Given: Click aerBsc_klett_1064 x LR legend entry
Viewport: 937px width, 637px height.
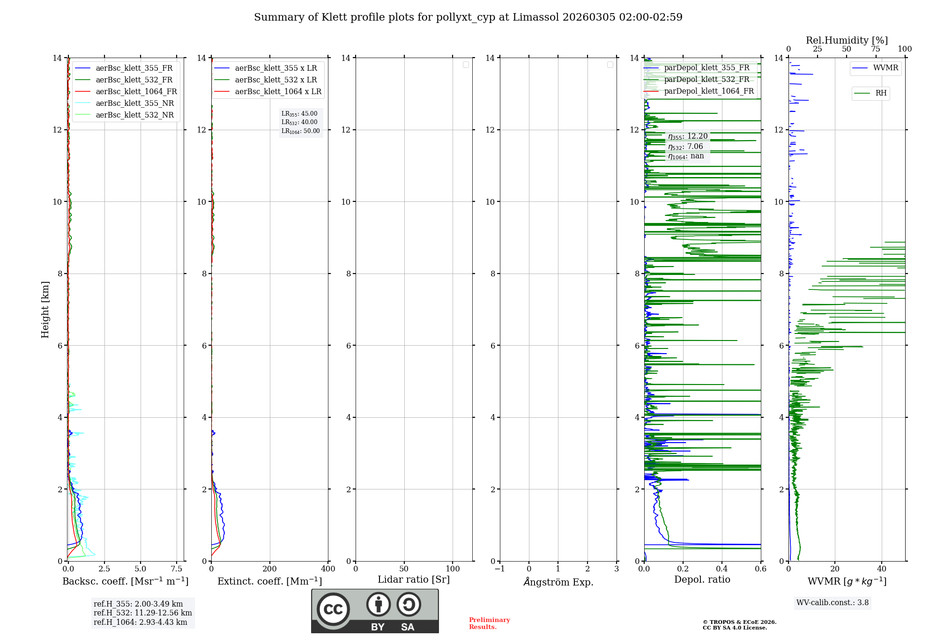Looking at the screenshot, I should coord(278,92).
